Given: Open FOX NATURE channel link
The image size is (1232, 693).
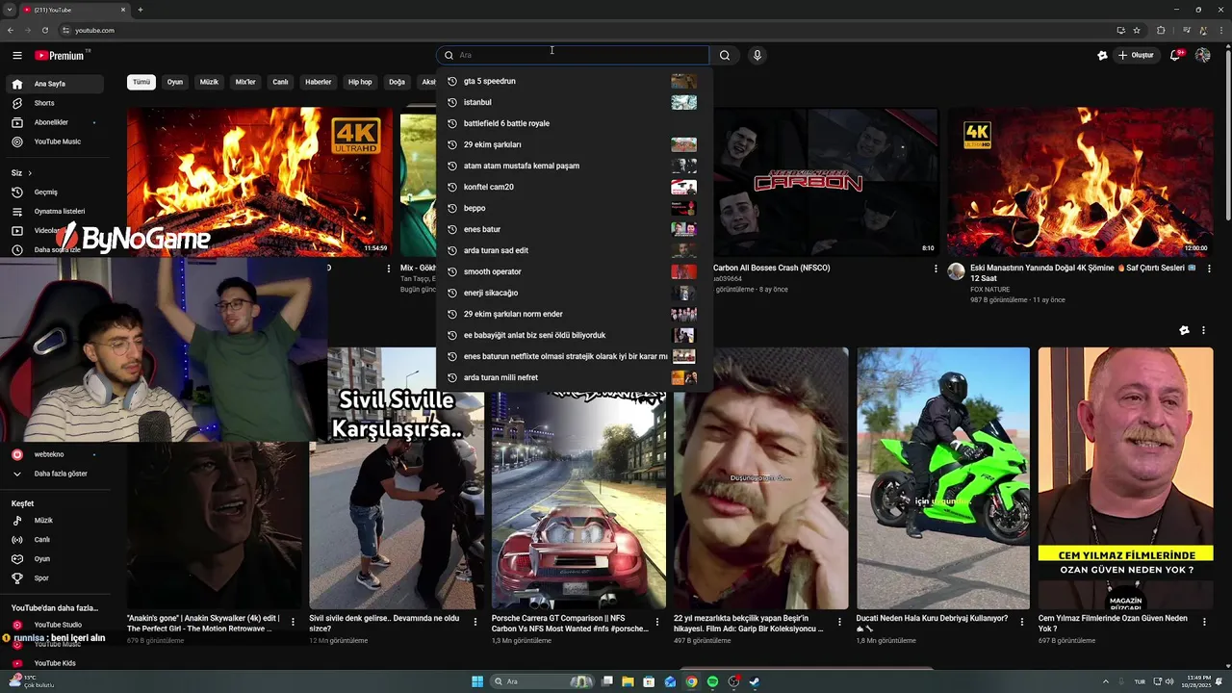Looking at the screenshot, I should point(990,289).
